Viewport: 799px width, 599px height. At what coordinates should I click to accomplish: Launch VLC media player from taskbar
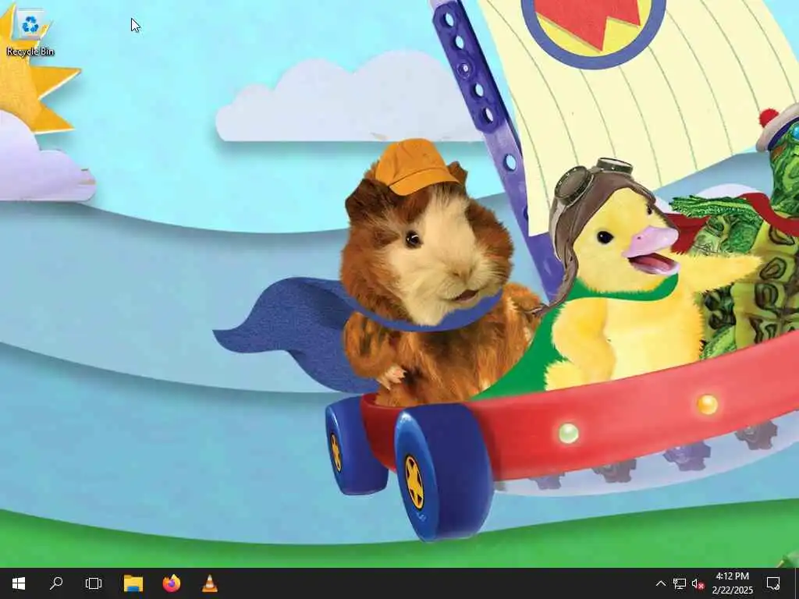pos(210,583)
